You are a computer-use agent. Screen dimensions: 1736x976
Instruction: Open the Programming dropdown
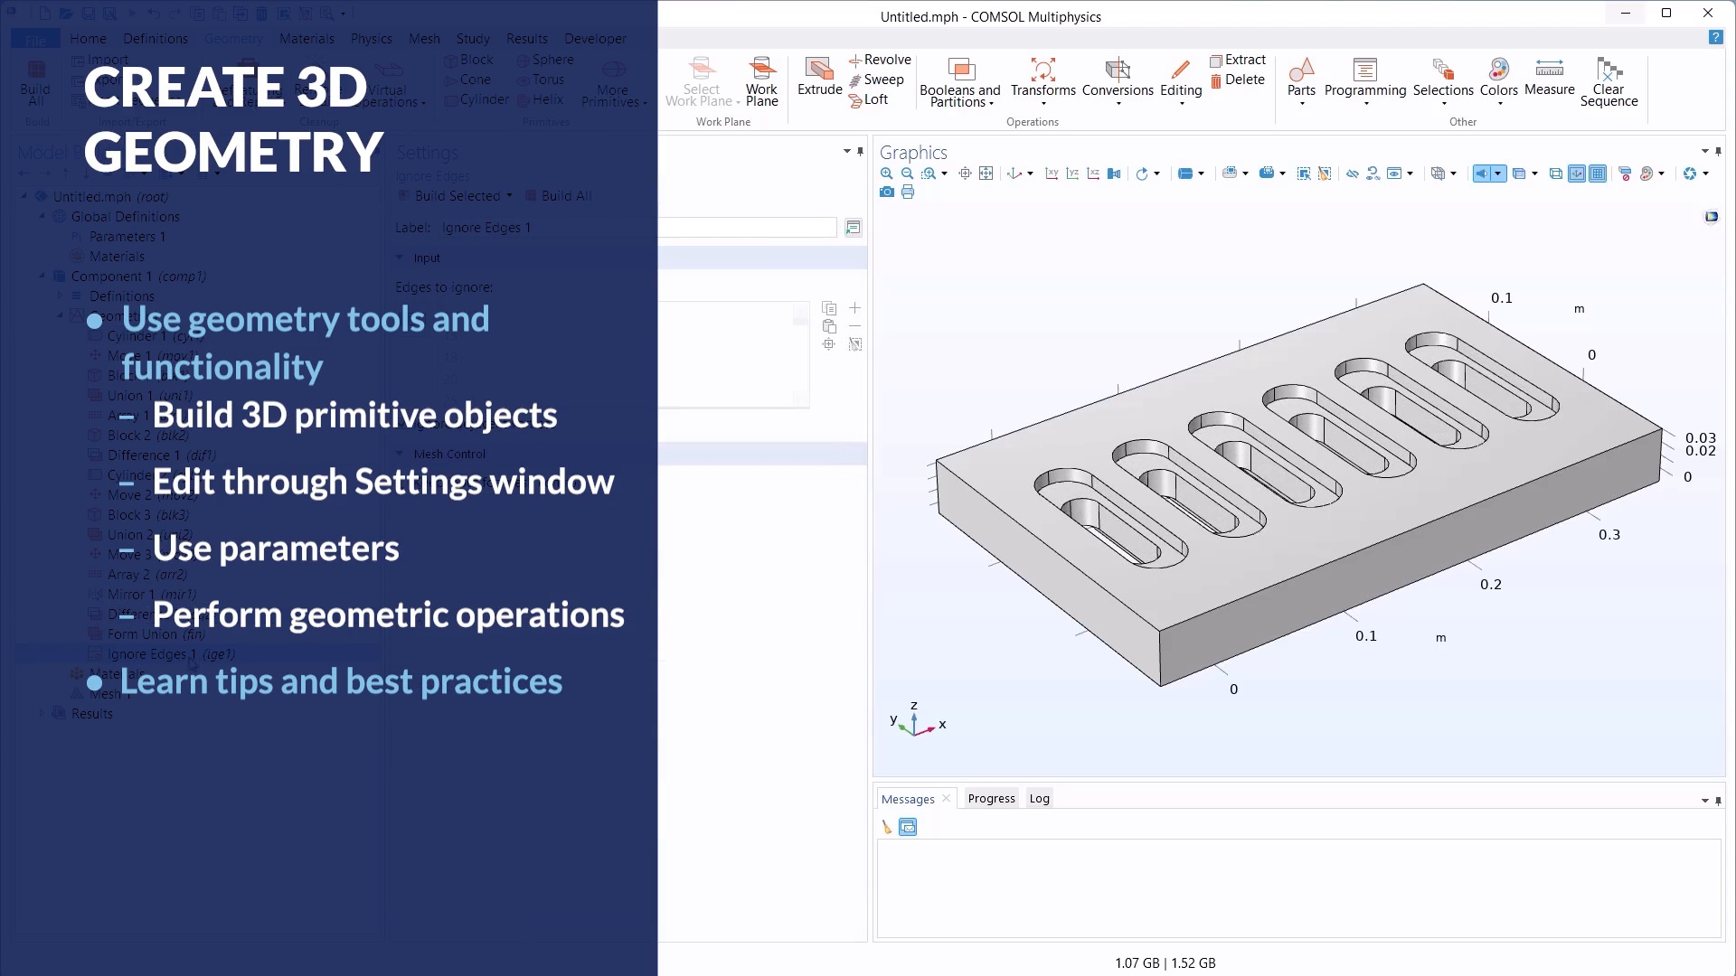1365,82
